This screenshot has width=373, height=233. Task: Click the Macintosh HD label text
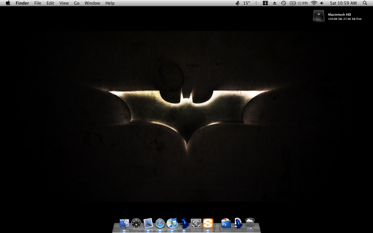coord(339,15)
